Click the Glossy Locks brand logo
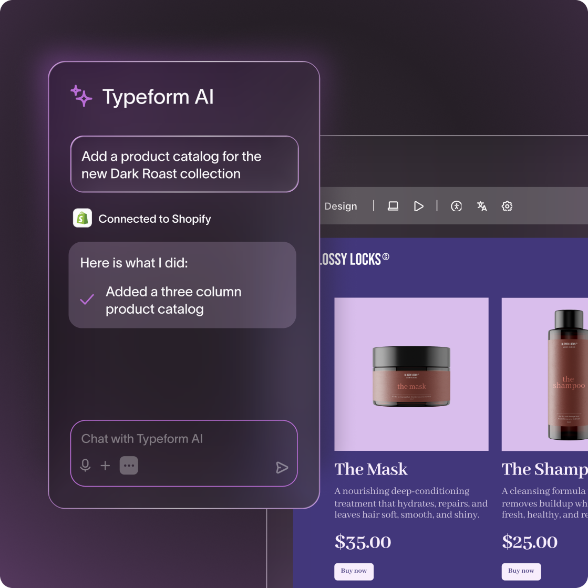This screenshot has width=588, height=588. pos(354,259)
